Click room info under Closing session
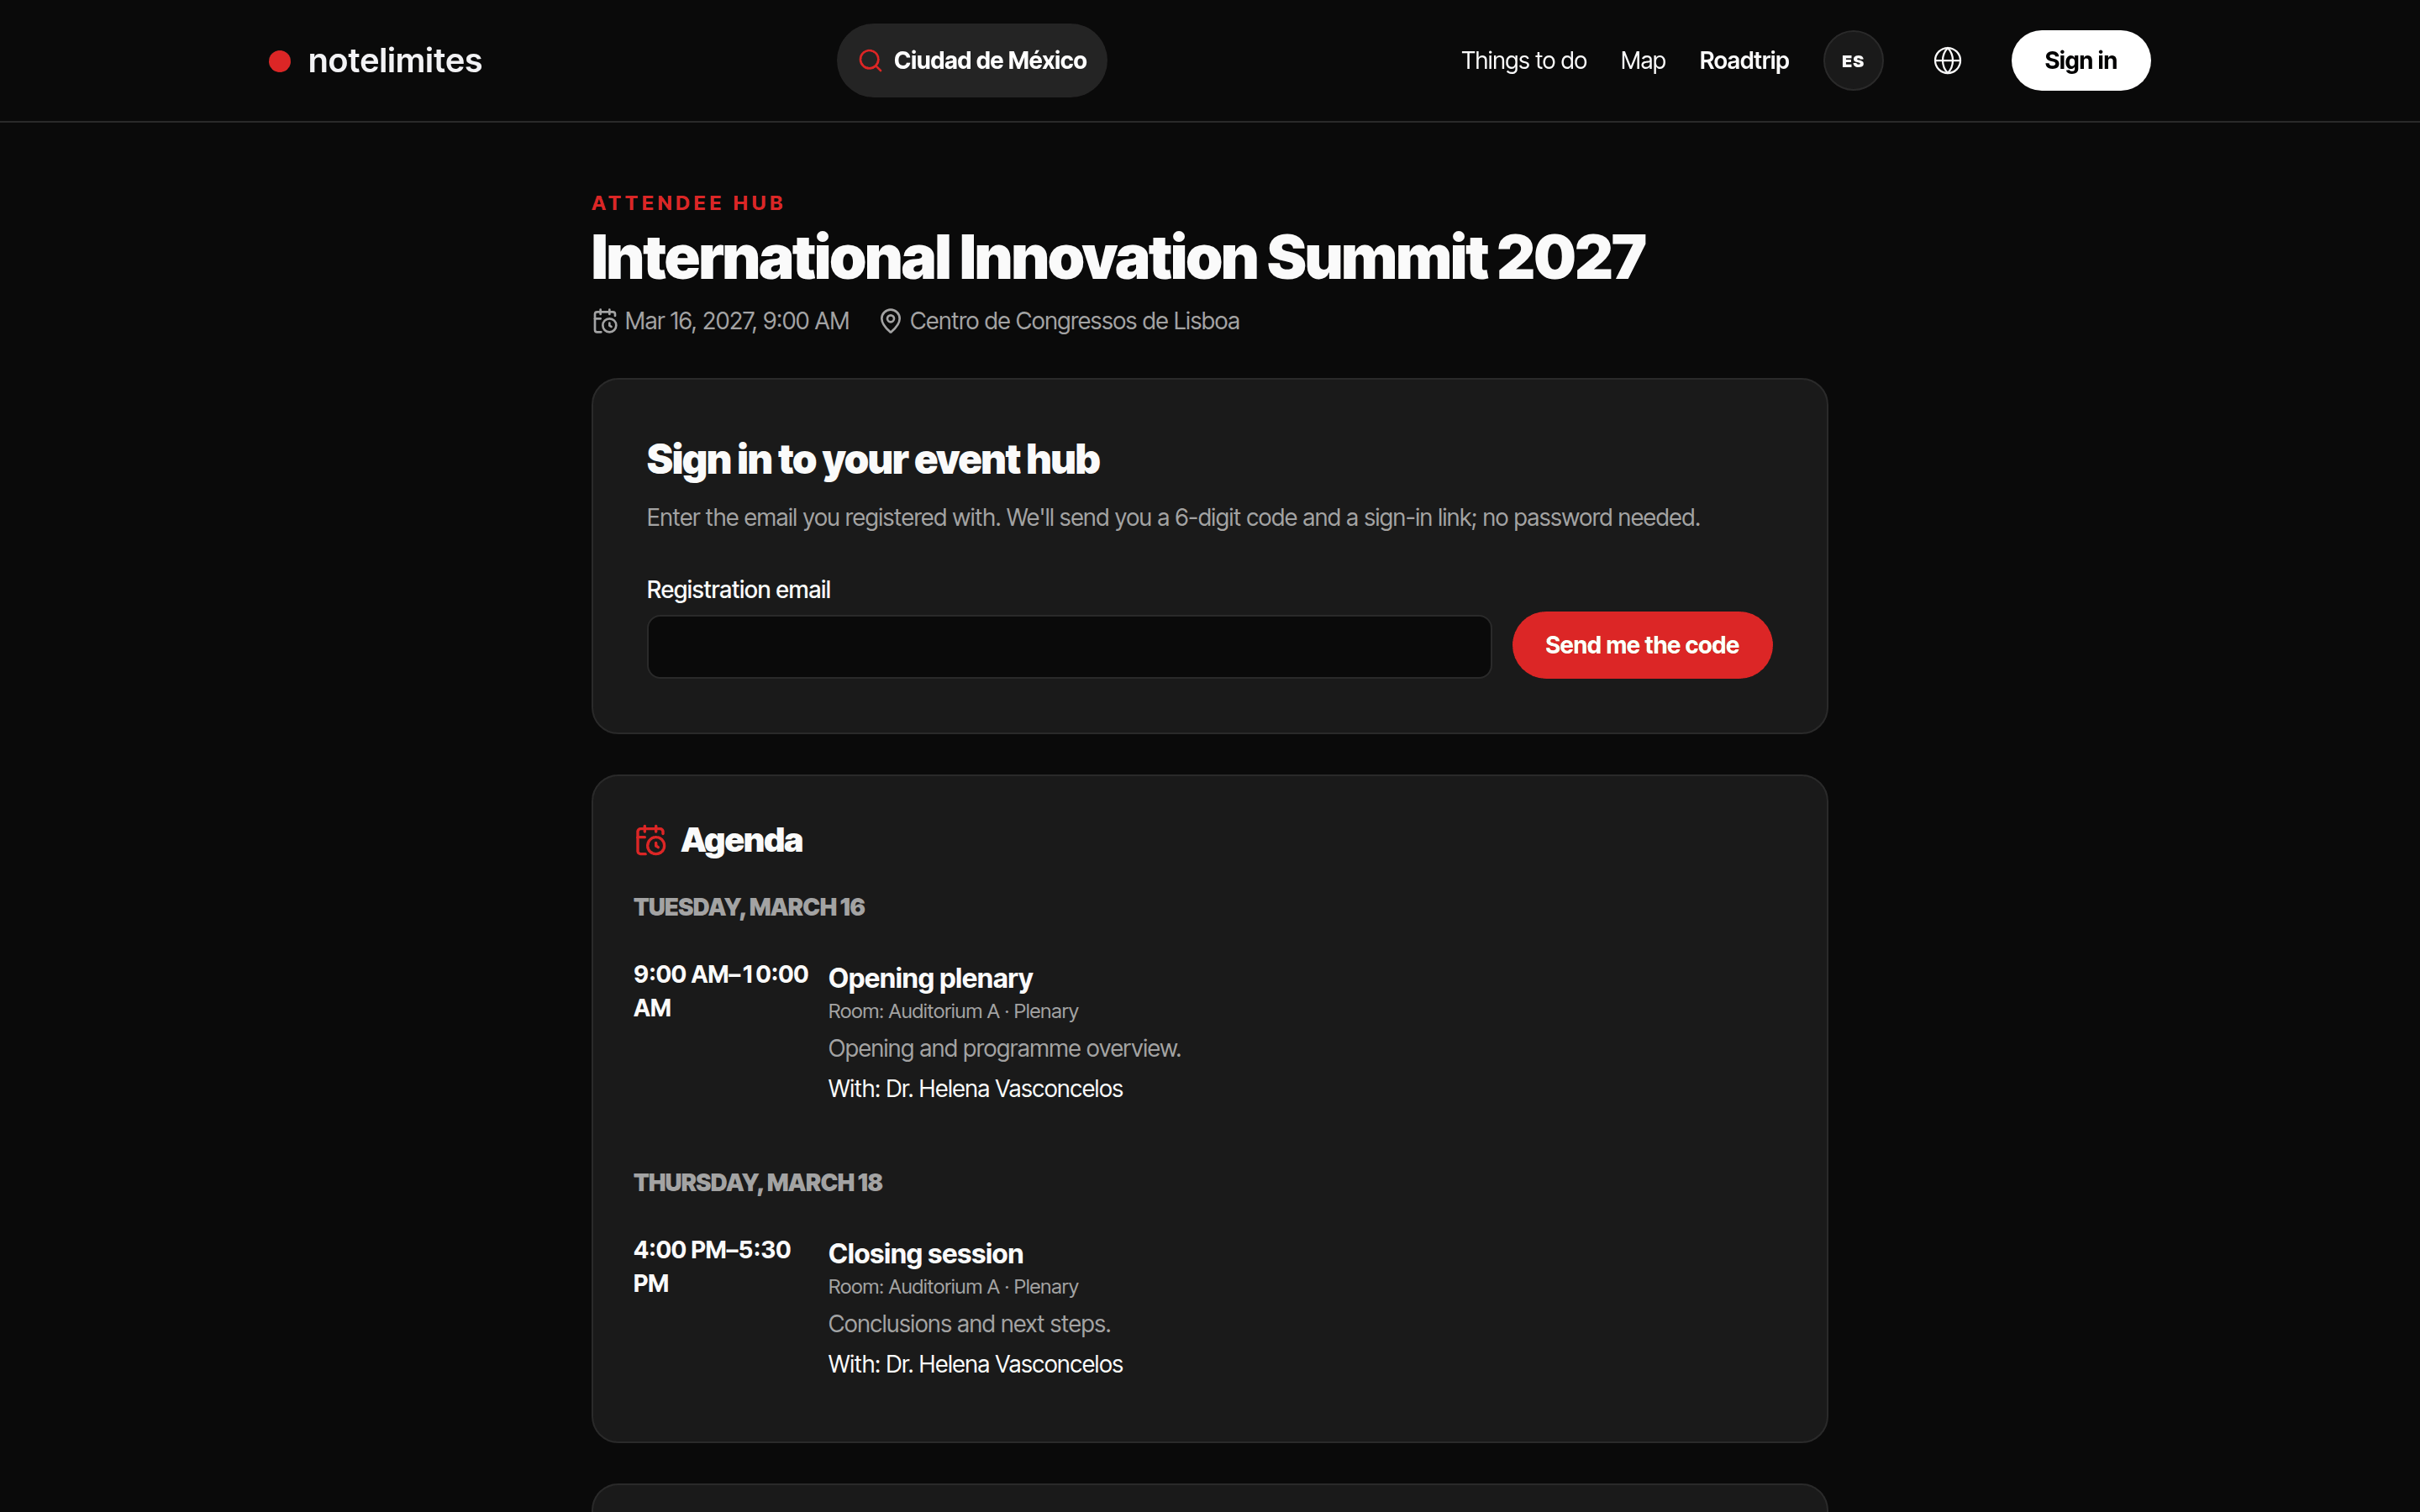The image size is (2420, 1512). pyautogui.click(x=953, y=1287)
